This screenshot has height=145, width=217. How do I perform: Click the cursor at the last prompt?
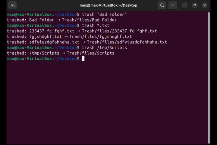click(83, 59)
